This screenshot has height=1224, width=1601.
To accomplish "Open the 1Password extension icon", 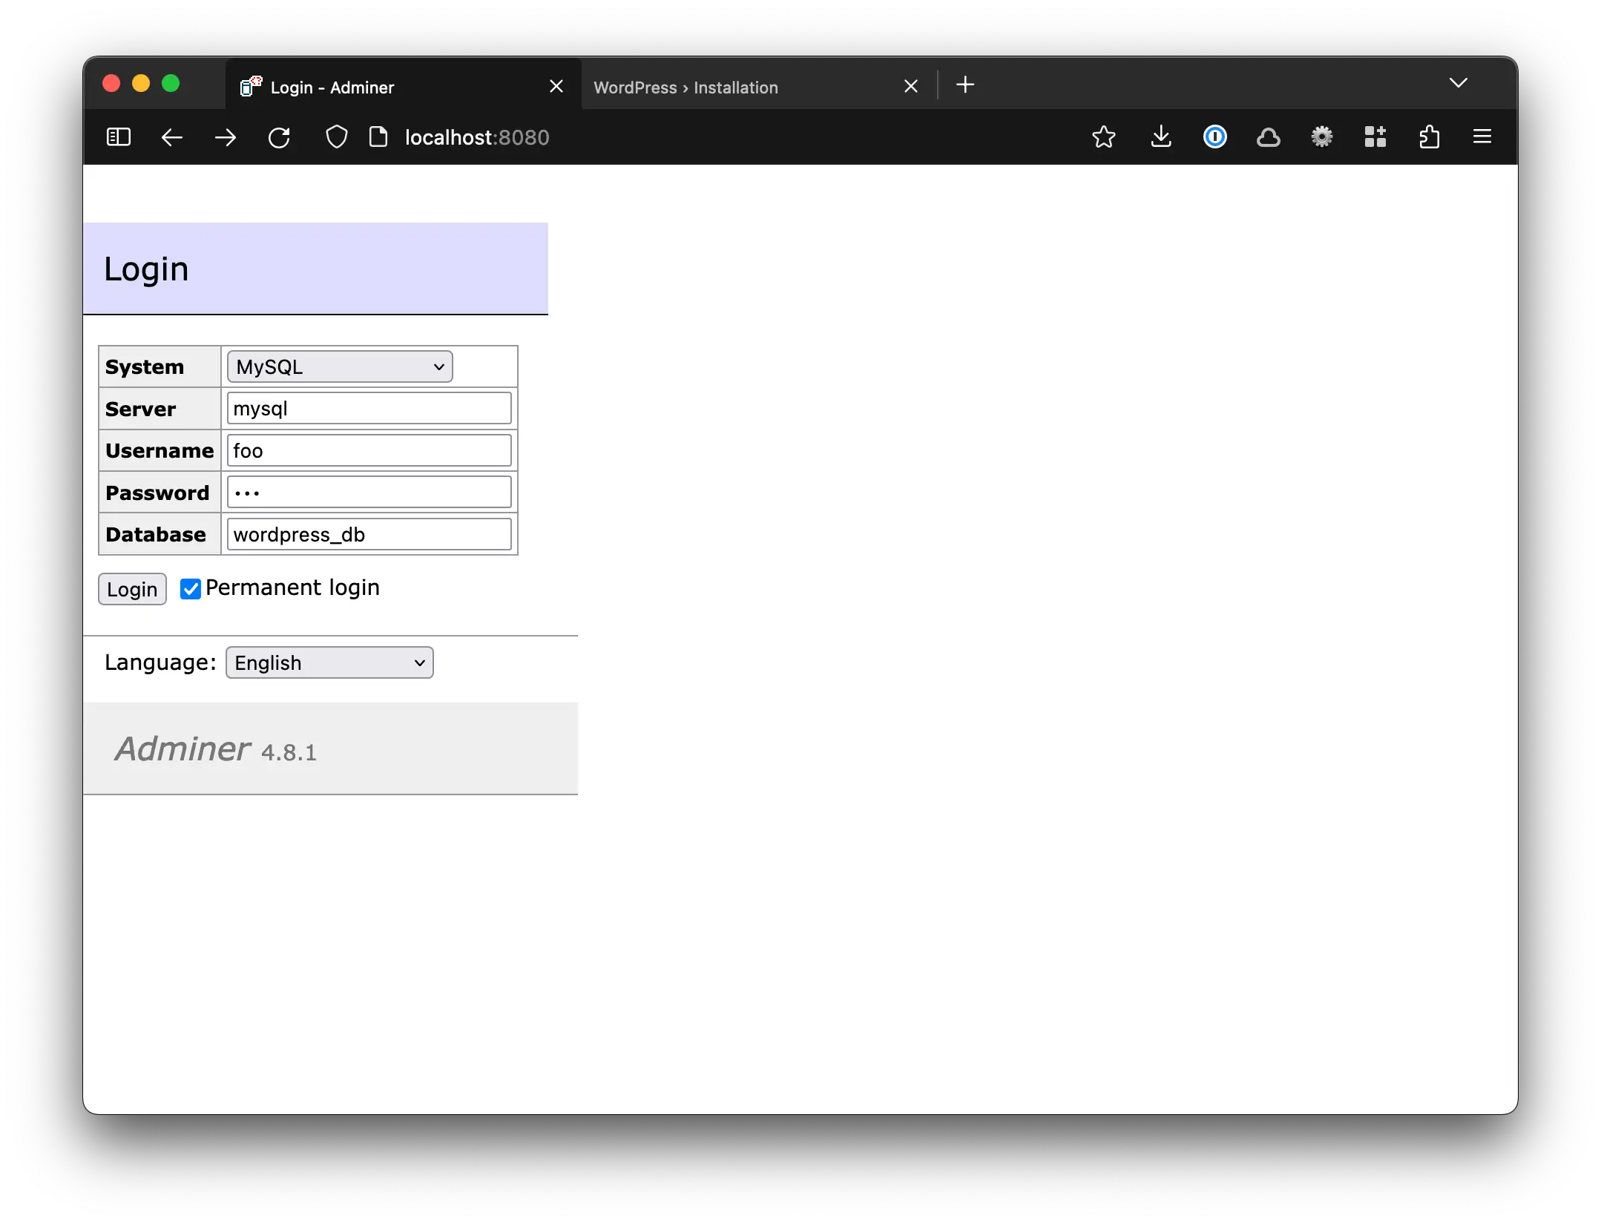I will point(1214,137).
